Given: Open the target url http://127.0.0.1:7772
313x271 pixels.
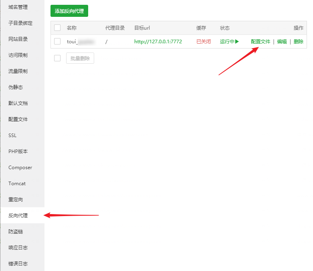Looking at the screenshot, I should (158, 42).
